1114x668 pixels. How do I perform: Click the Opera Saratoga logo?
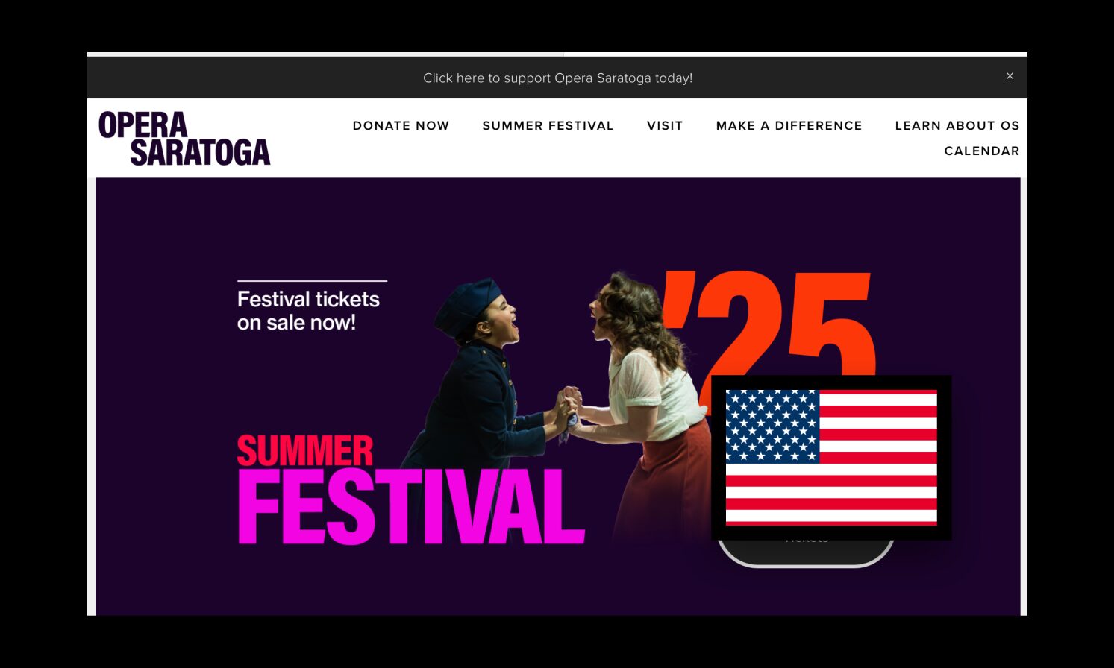point(184,138)
